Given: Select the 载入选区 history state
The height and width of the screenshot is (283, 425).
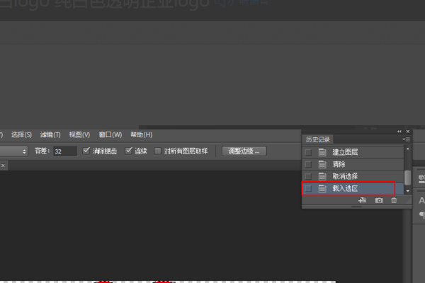Looking at the screenshot, I should pos(353,188).
